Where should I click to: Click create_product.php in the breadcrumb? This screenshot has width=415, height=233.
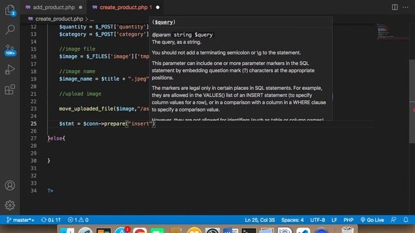click(x=59, y=19)
